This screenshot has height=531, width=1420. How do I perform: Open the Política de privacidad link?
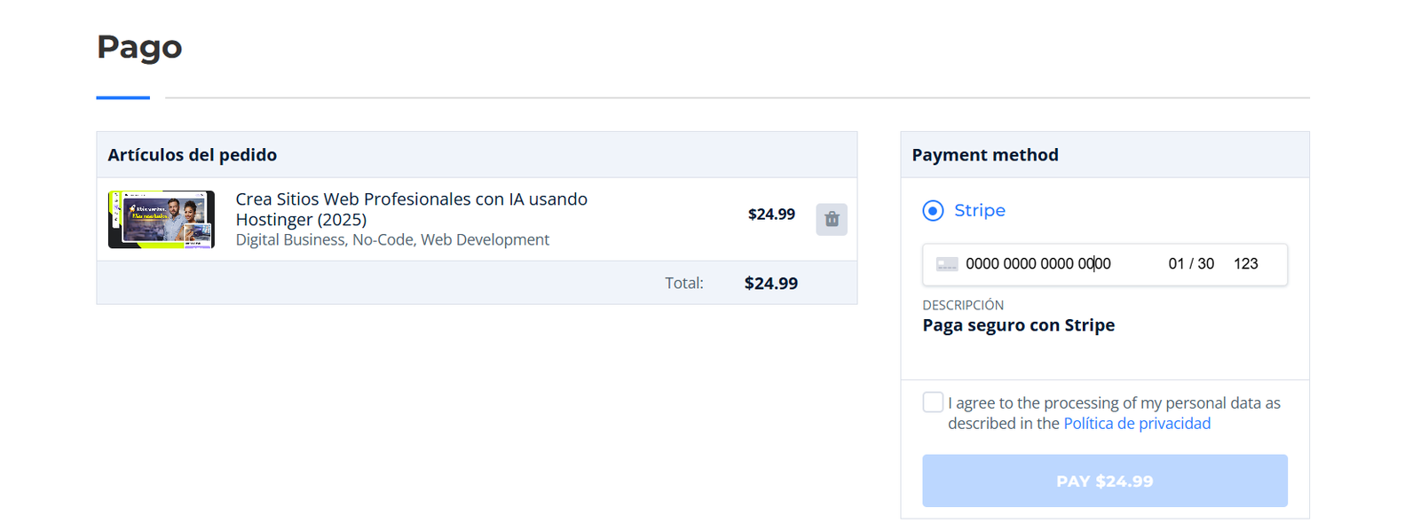tap(1136, 424)
